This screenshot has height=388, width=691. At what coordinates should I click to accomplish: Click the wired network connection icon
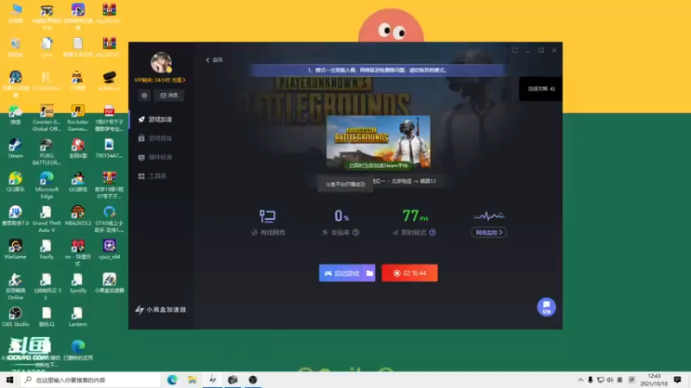point(268,216)
